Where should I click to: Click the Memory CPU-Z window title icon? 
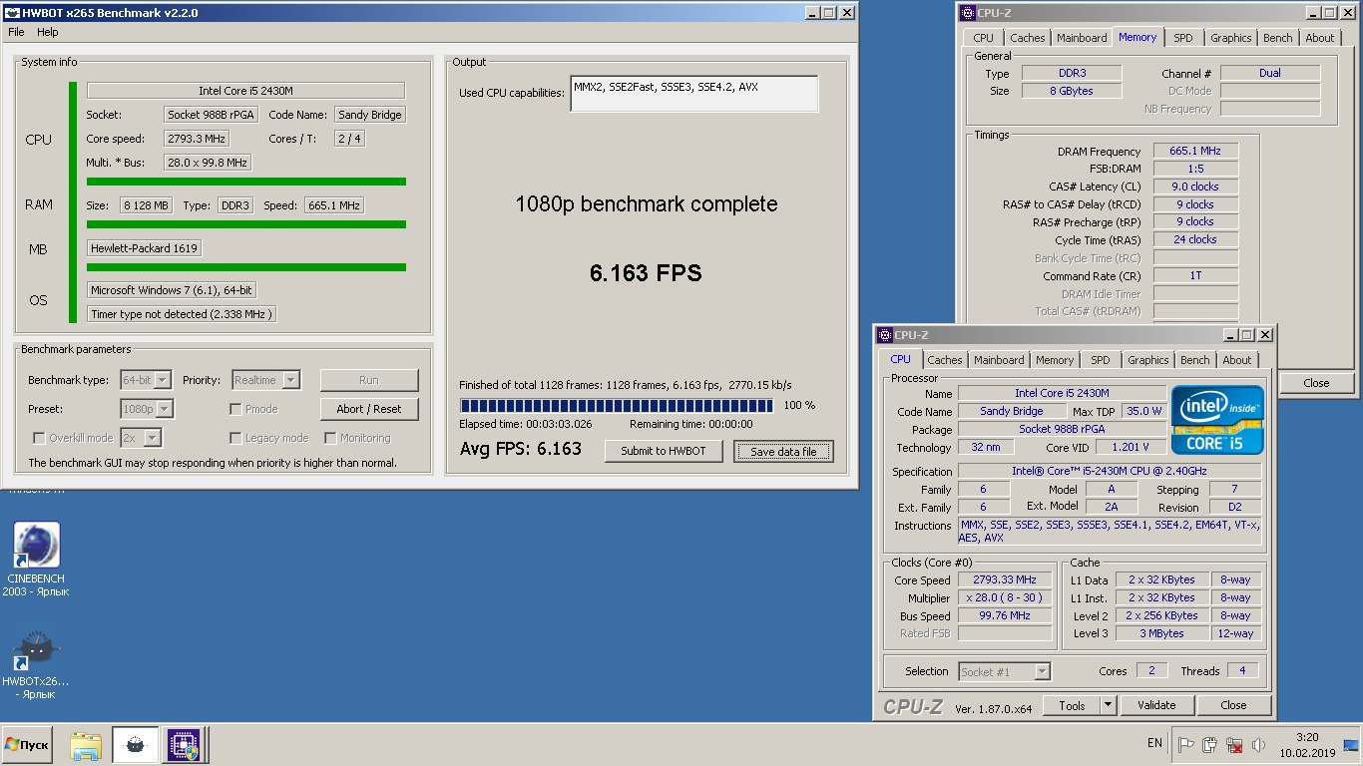(969, 13)
